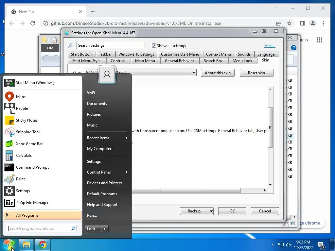Image resolution: width=335 pixels, height=251 pixels.
Task: Launch Paint
Action: [43, 179]
